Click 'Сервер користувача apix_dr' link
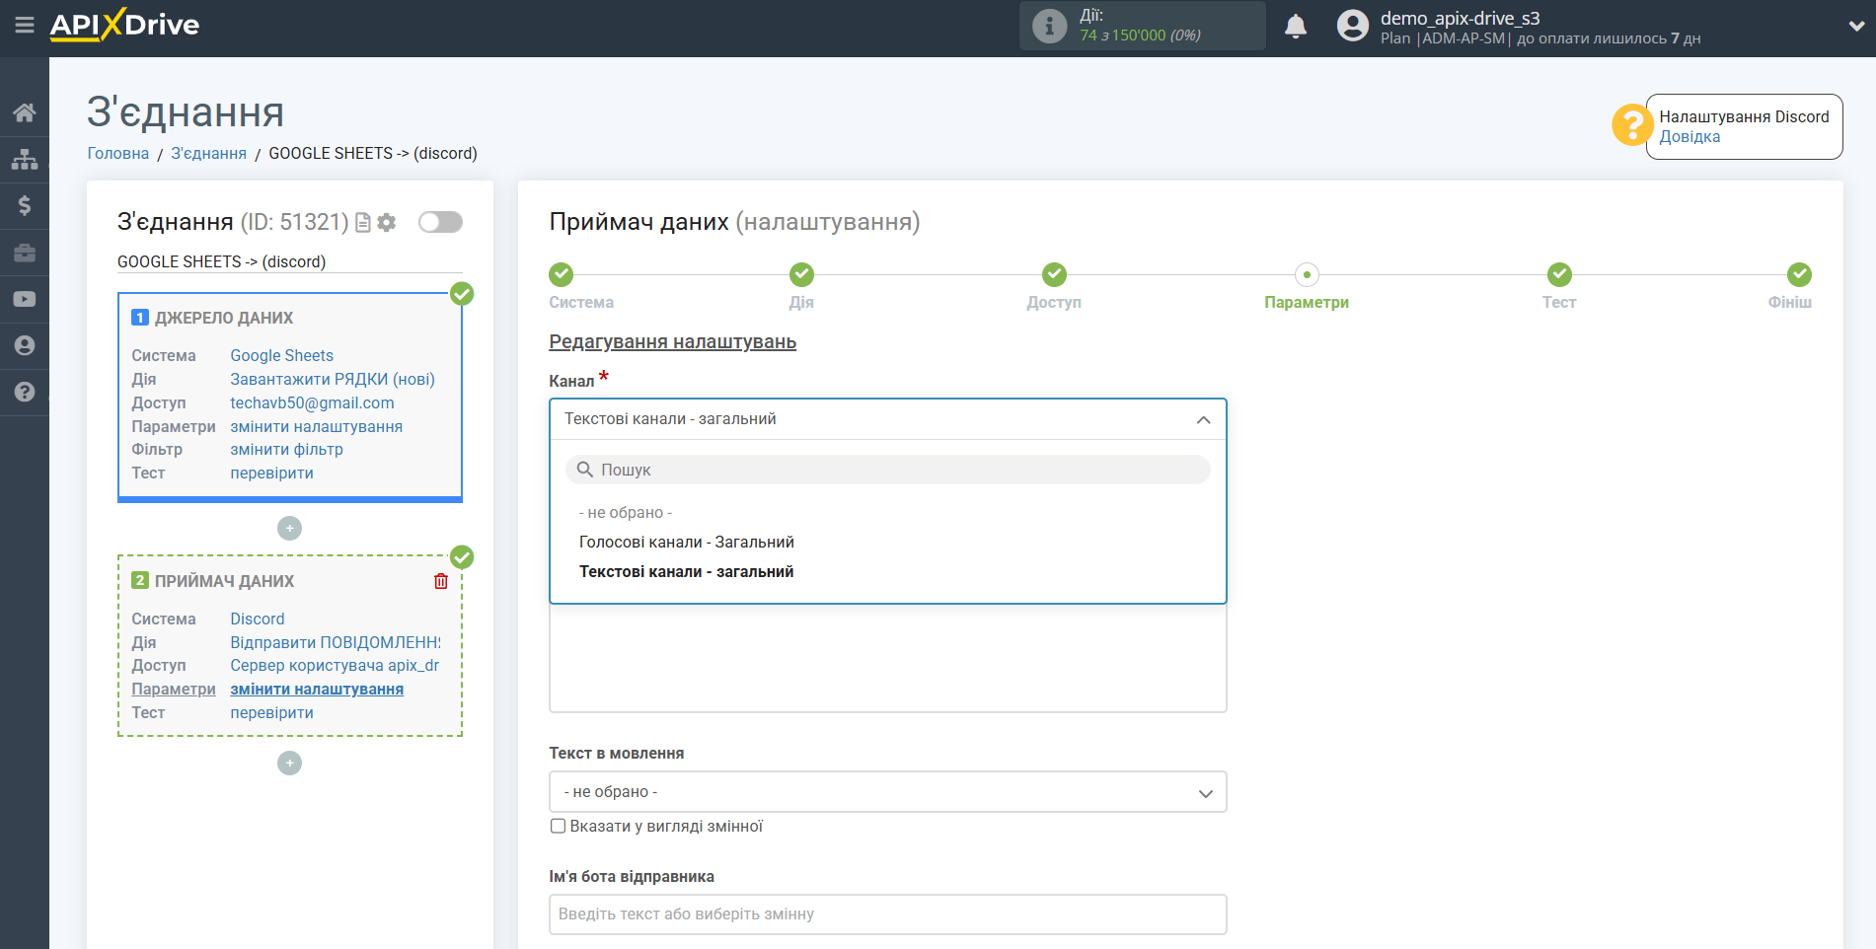This screenshot has height=949, width=1876. pyautogui.click(x=335, y=665)
